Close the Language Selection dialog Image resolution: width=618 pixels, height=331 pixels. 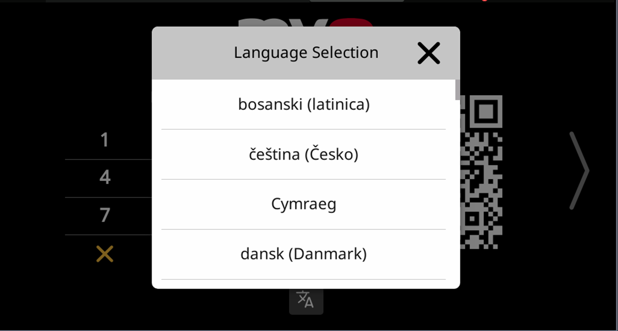coord(428,53)
